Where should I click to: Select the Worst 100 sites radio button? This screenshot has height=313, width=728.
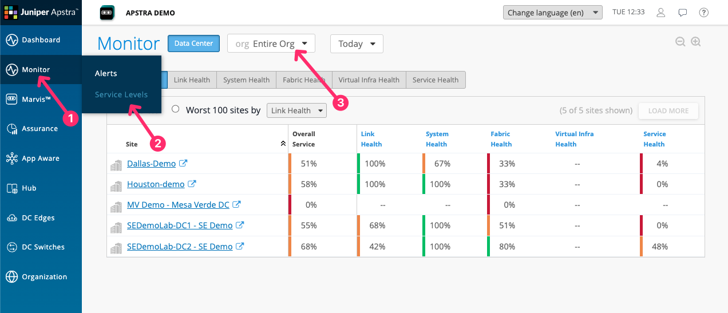[x=176, y=109]
